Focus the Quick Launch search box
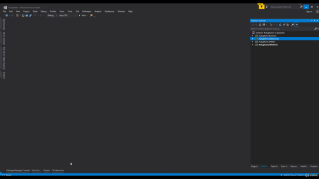Screen dimensions: 319x179 (285, 7)
